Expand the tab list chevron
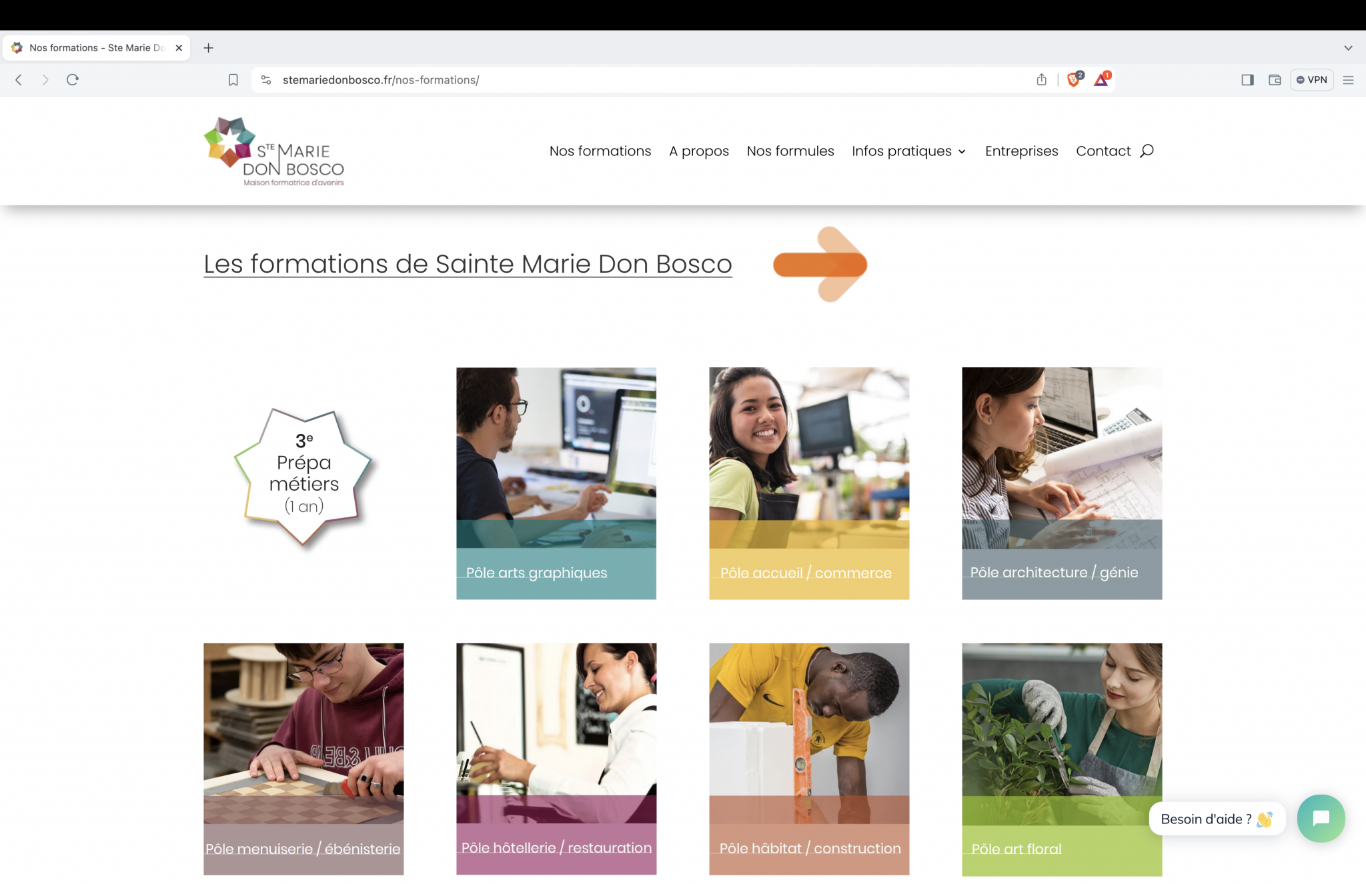The width and height of the screenshot is (1366, 884). point(1348,48)
